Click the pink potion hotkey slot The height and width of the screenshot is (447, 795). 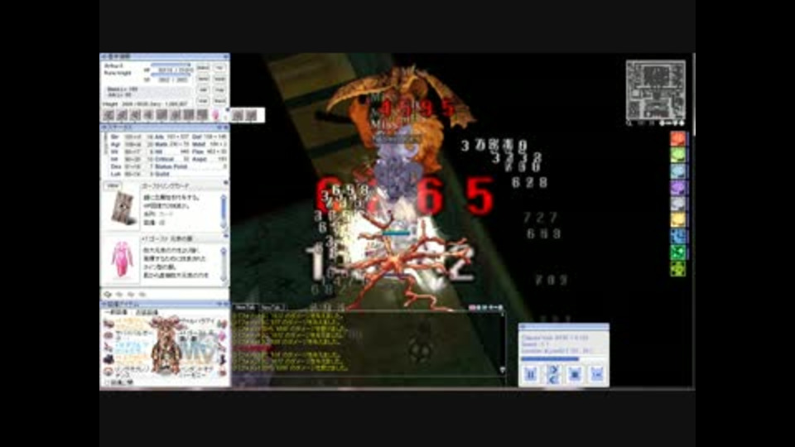coord(215,115)
